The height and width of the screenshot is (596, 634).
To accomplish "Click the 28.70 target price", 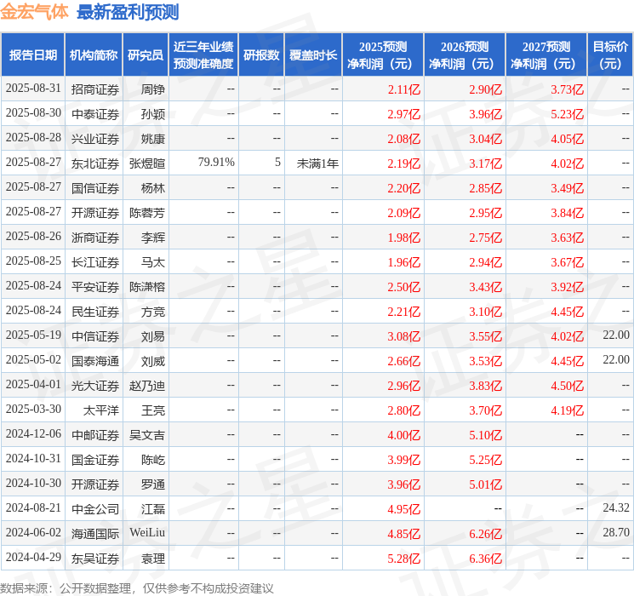I will (616, 532).
